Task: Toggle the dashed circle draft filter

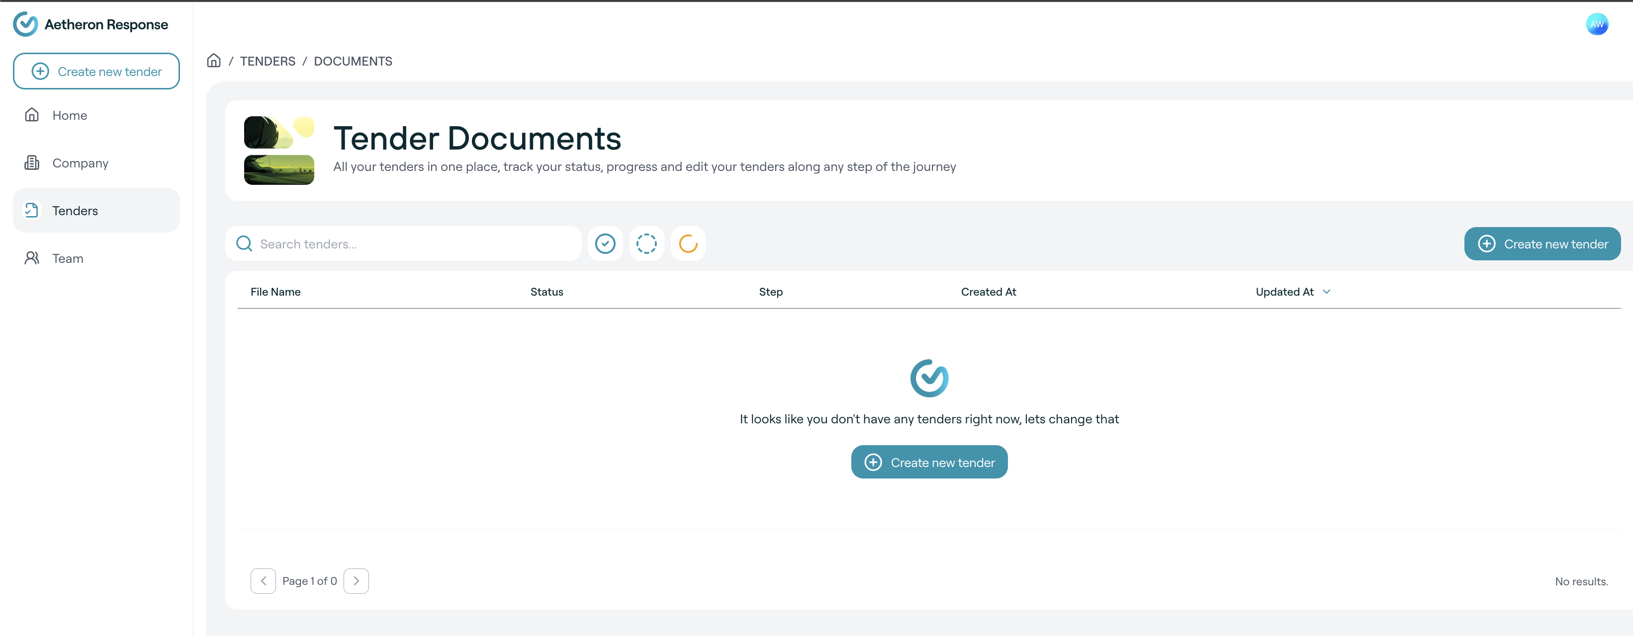Action: (x=646, y=244)
